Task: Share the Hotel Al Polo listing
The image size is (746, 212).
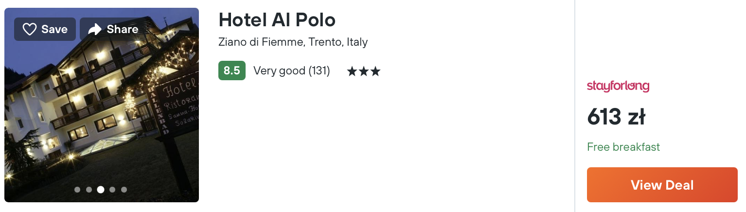Action: (113, 29)
